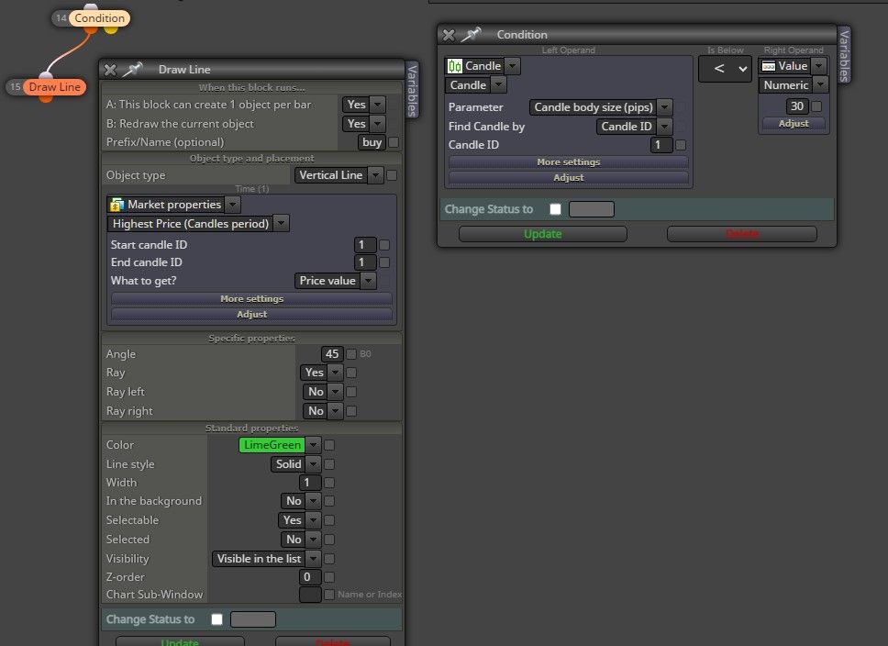Image resolution: width=888 pixels, height=646 pixels.
Task: Open Find Candle by dropdown
Action: pos(634,127)
